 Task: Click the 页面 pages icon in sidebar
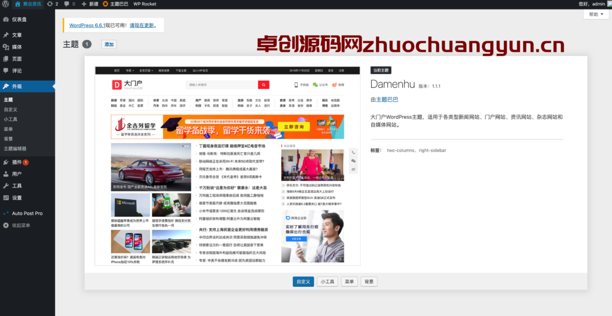[x=6, y=59]
